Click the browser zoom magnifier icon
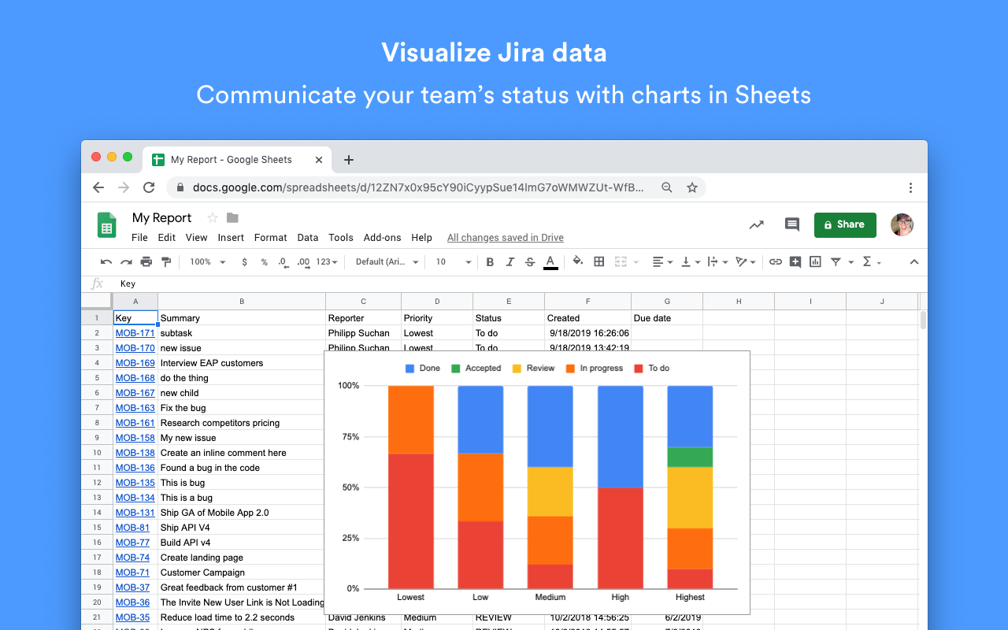Image resolution: width=1008 pixels, height=630 pixels. pyautogui.click(x=667, y=187)
